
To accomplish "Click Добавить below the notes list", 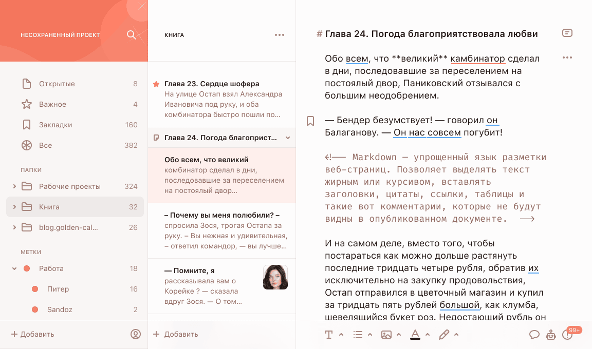I will [x=176, y=334].
